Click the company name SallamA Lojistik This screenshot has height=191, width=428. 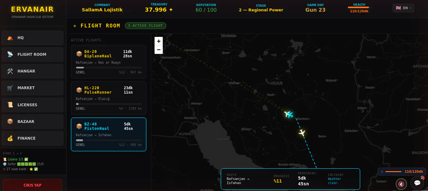(102, 10)
